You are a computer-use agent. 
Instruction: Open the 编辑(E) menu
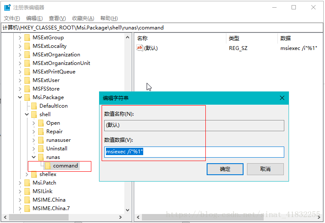(34, 18)
